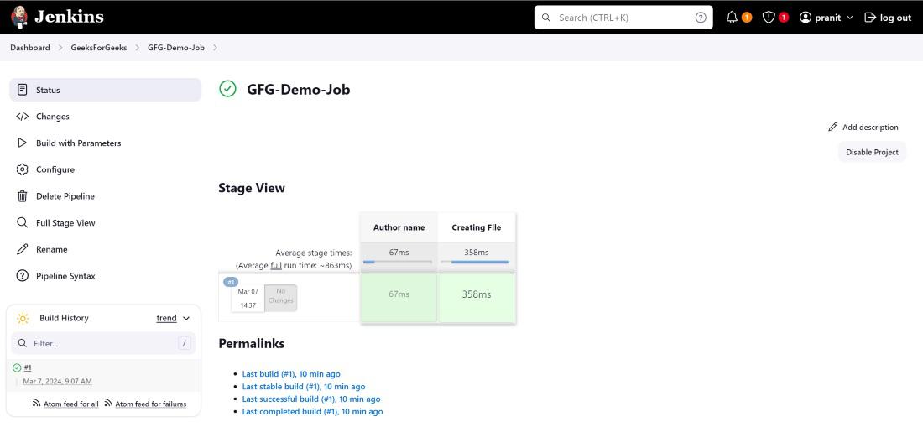Click GFG-Demo-Job breadcrumb link

176,48
